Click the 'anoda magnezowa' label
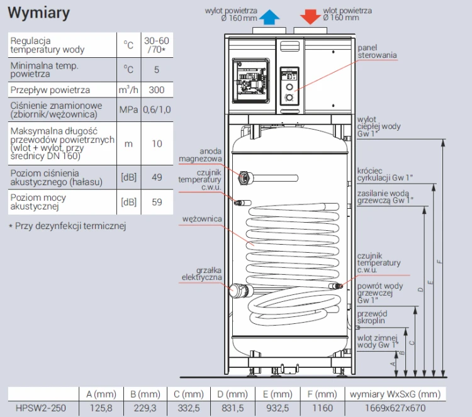The image size is (472, 417). pyautogui.click(x=200, y=155)
